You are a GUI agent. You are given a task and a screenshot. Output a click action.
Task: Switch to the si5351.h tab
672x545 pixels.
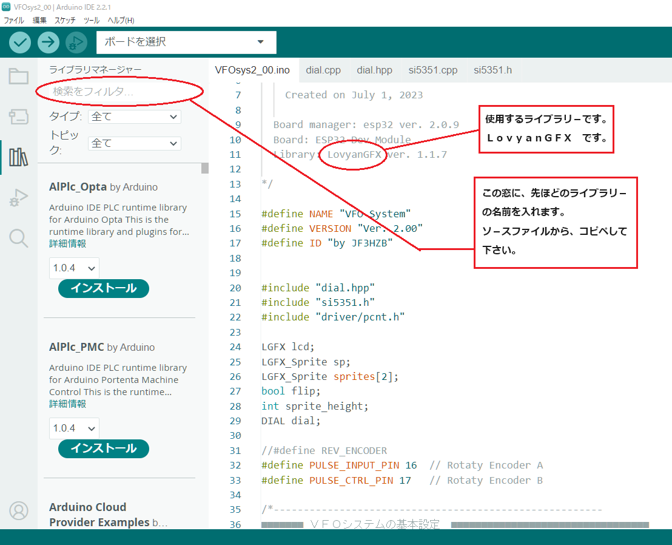(x=493, y=70)
